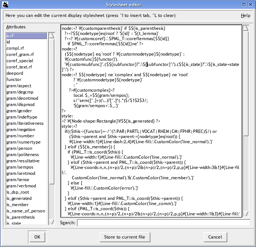
Task: Select the gram/degcmp attribute
Action: [x=26, y=92]
